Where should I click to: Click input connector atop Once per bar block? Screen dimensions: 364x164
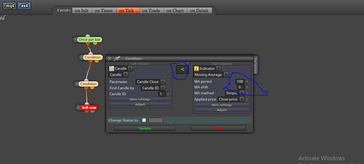87,36
